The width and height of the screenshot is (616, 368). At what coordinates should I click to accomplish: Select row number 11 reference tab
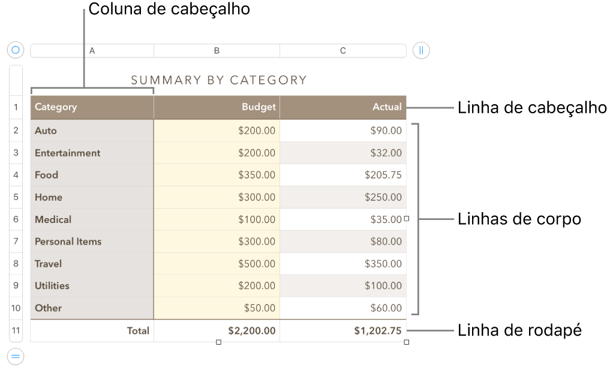[x=16, y=330]
